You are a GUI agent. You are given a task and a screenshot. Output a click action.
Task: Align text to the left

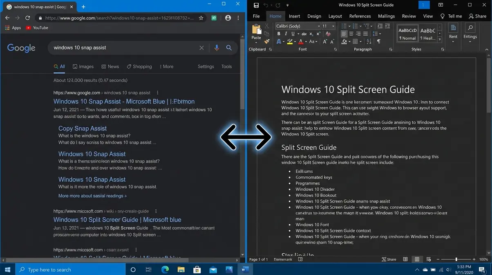[344, 34]
